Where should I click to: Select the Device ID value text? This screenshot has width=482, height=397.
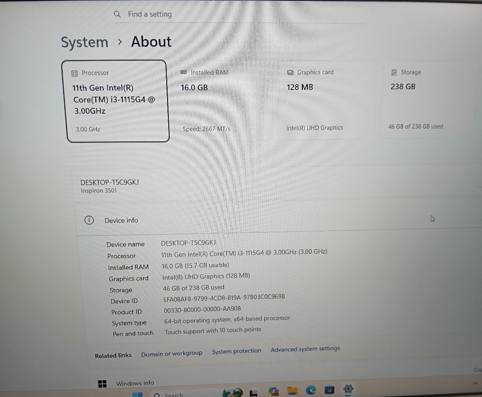pos(224,298)
